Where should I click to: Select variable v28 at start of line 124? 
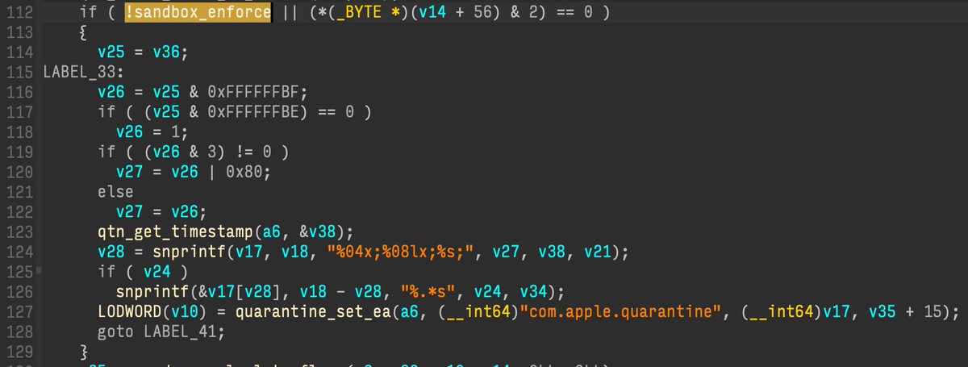click(x=111, y=252)
